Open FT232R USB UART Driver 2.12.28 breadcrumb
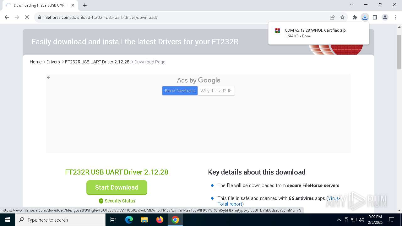 coord(97,62)
